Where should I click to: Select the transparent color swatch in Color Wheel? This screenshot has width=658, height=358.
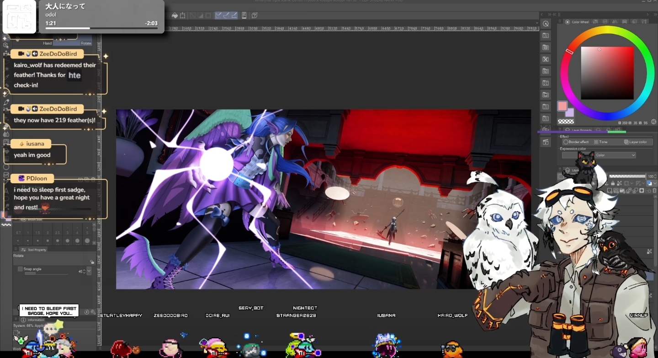(x=566, y=121)
